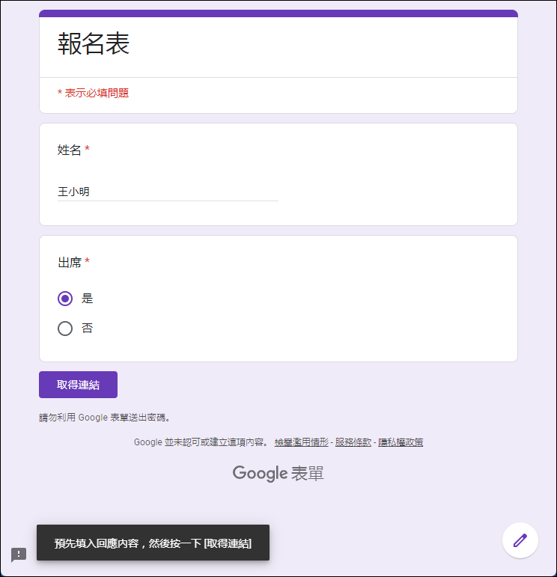Image resolution: width=557 pixels, height=577 pixels.
Task: Click the 請勿利用 Google 表單送出密碼 text
Action: point(105,418)
